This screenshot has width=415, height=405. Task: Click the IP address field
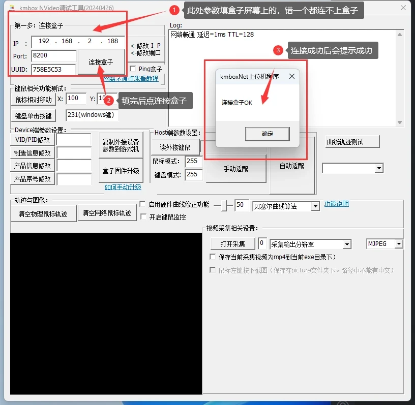click(78, 42)
